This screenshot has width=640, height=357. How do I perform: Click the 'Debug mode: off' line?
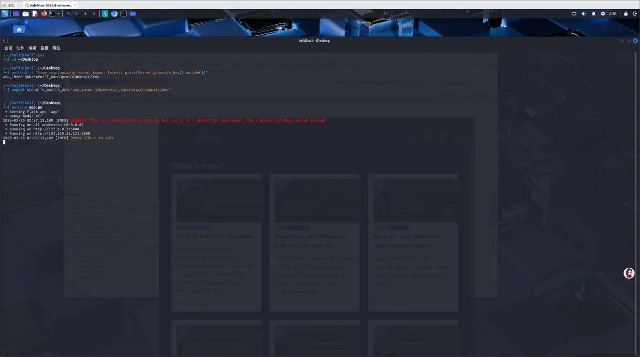pos(23,116)
